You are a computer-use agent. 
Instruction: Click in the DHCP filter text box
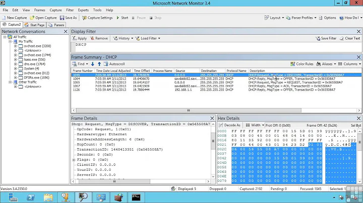tap(216, 47)
